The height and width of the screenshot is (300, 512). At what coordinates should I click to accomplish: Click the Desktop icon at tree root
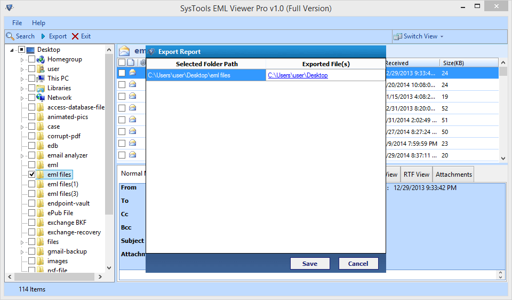30,50
